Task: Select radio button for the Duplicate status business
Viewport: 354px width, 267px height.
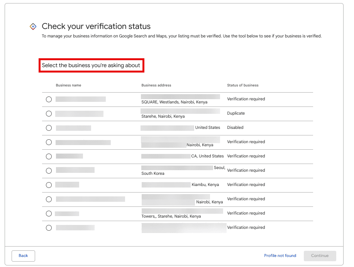Action: click(x=49, y=113)
